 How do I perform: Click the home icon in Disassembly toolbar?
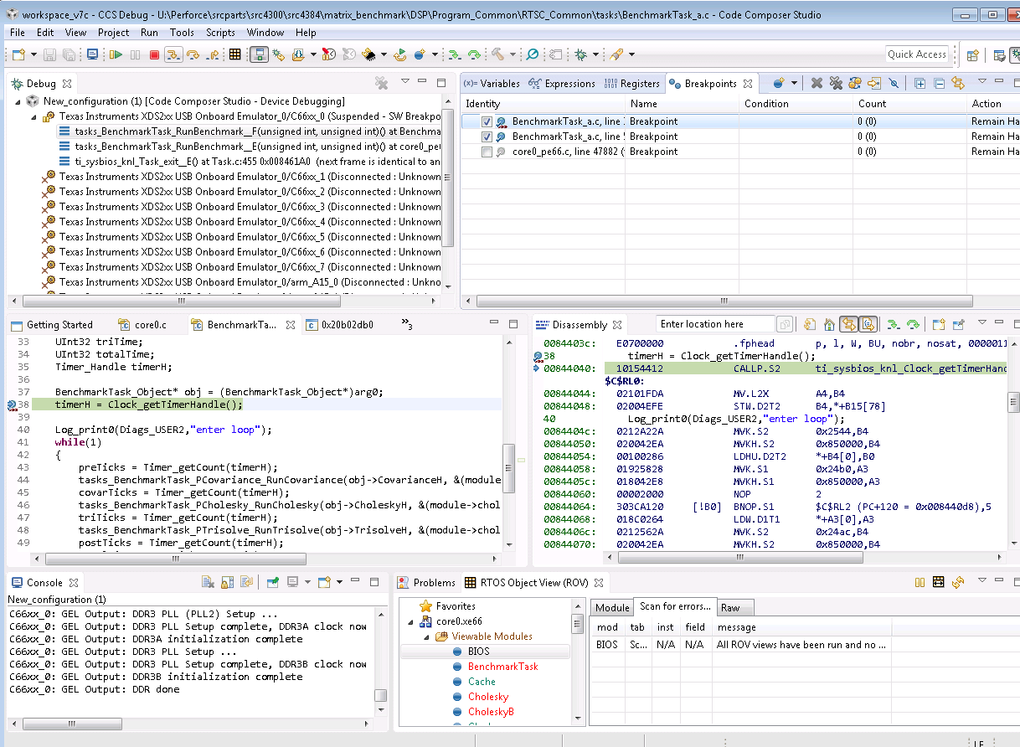click(829, 324)
